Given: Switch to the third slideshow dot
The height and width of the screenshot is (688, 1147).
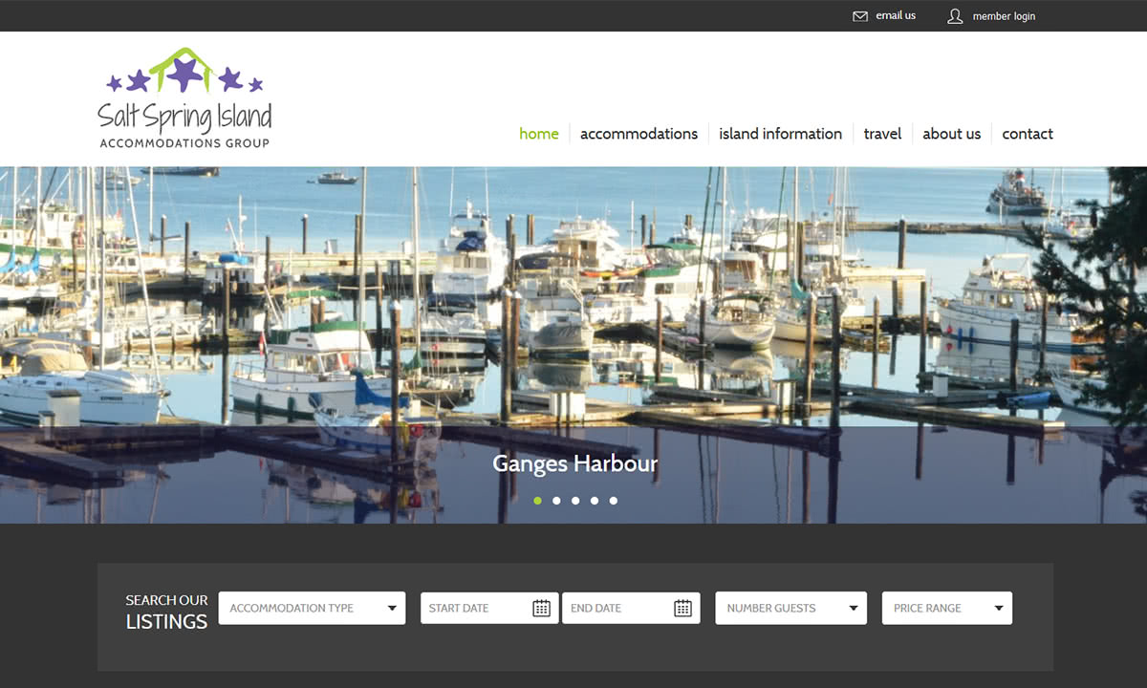Looking at the screenshot, I should (575, 501).
